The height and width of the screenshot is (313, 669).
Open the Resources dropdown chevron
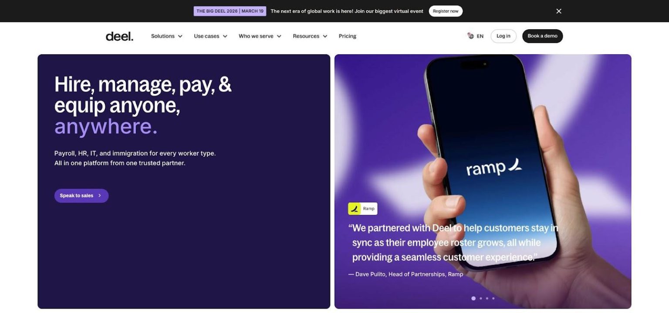point(325,37)
